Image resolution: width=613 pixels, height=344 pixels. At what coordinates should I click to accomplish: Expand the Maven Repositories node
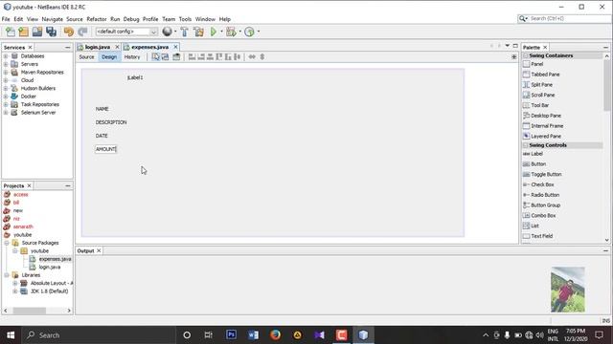pos(6,73)
